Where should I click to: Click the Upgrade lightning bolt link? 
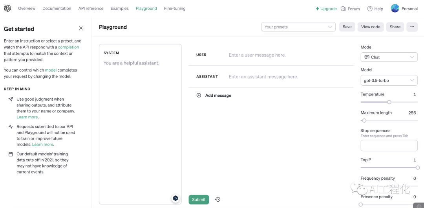(x=326, y=9)
